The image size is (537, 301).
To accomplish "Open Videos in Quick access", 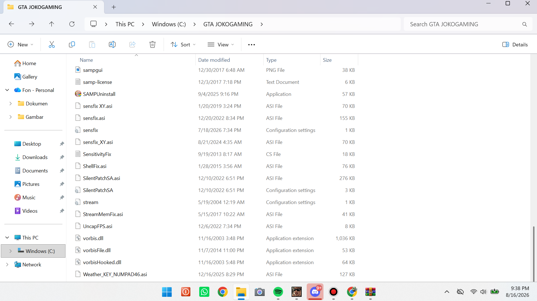I will pos(30,211).
